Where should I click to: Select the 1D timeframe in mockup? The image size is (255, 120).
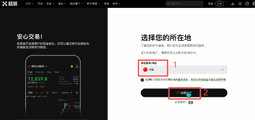[47, 92]
